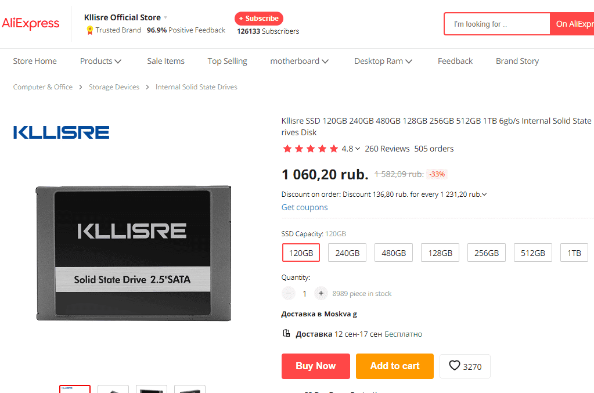Open Get coupons link

[x=305, y=207]
